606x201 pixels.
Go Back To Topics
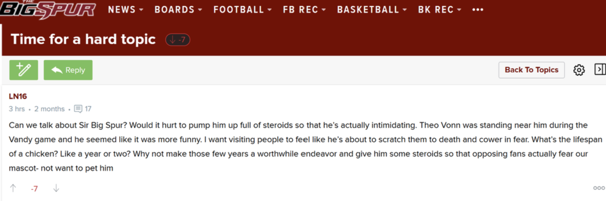coord(531,70)
